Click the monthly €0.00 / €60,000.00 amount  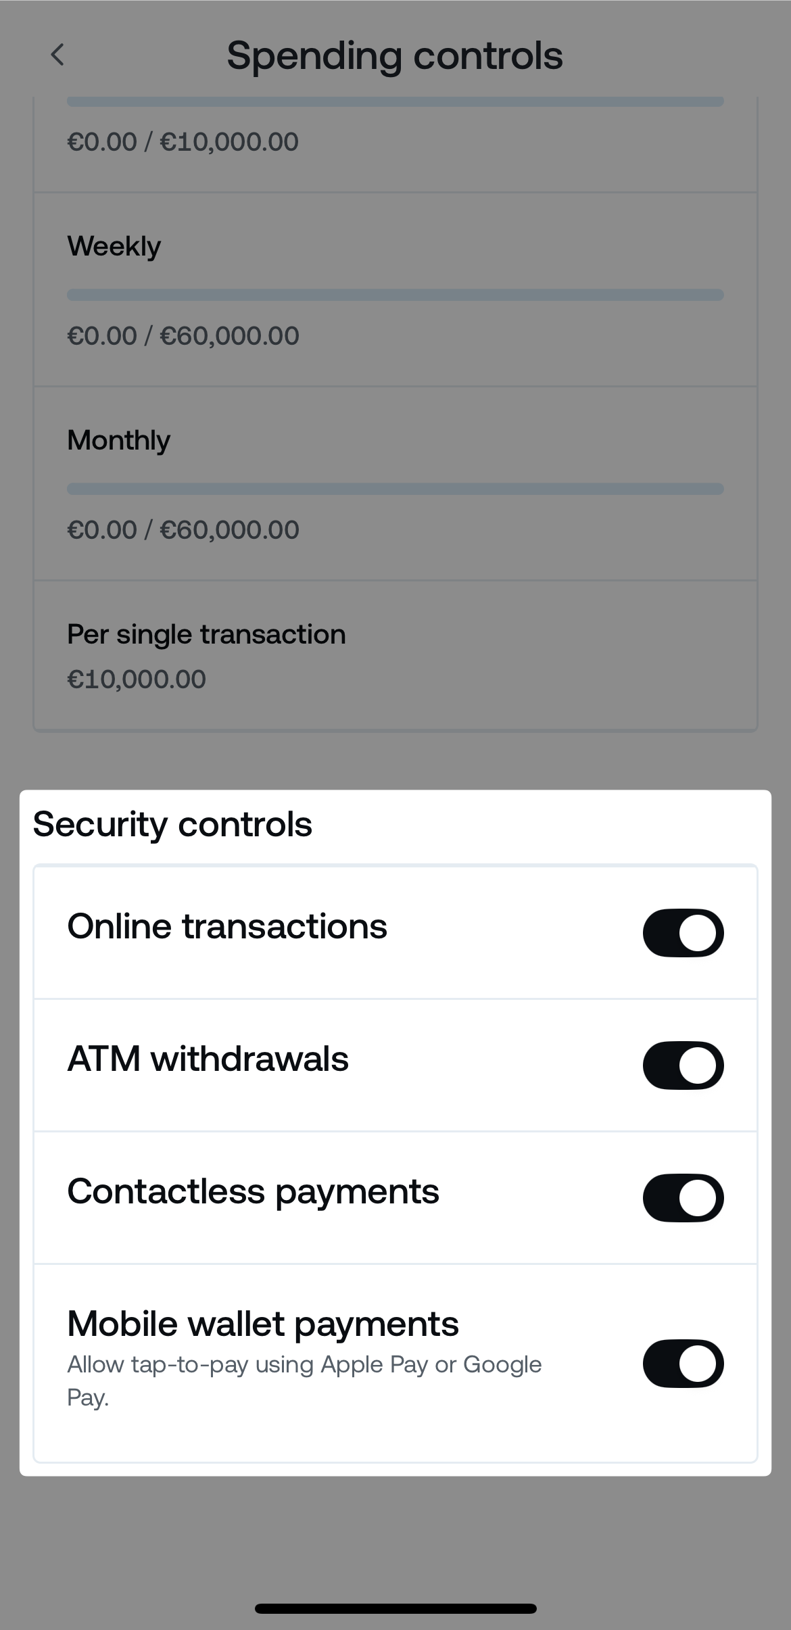(x=183, y=529)
